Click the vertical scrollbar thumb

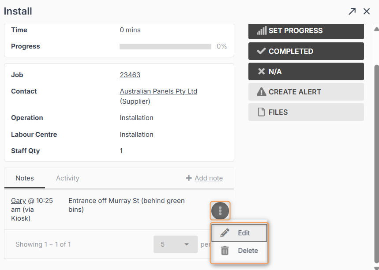(x=377, y=165)
